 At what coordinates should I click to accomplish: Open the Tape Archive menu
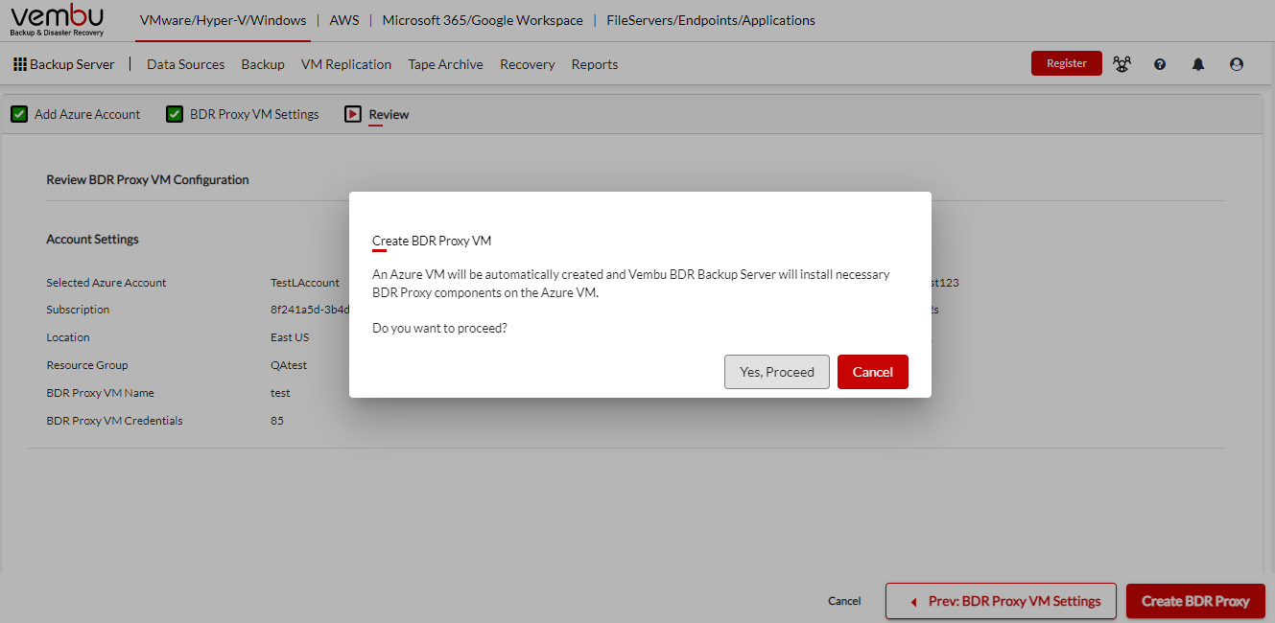[x=445, y=64]
